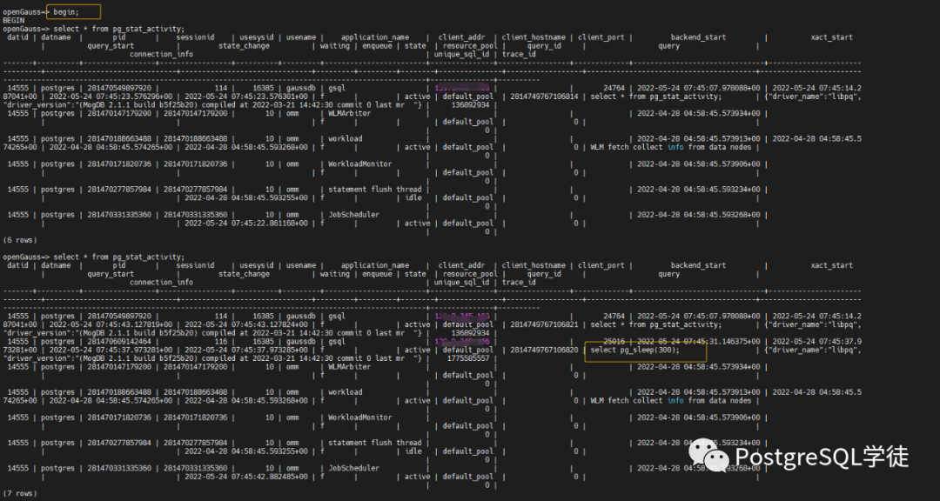Click pid value 281470609142464
This screenshot has height=501, width=940.
coord(119,342)
